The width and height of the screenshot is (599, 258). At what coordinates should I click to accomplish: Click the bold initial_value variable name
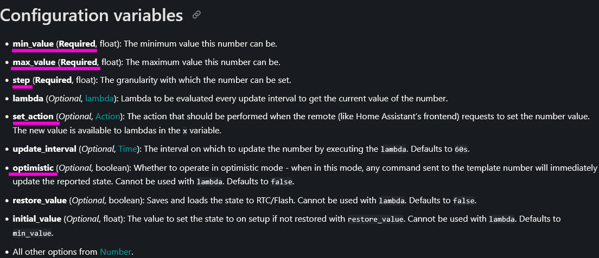37,219
